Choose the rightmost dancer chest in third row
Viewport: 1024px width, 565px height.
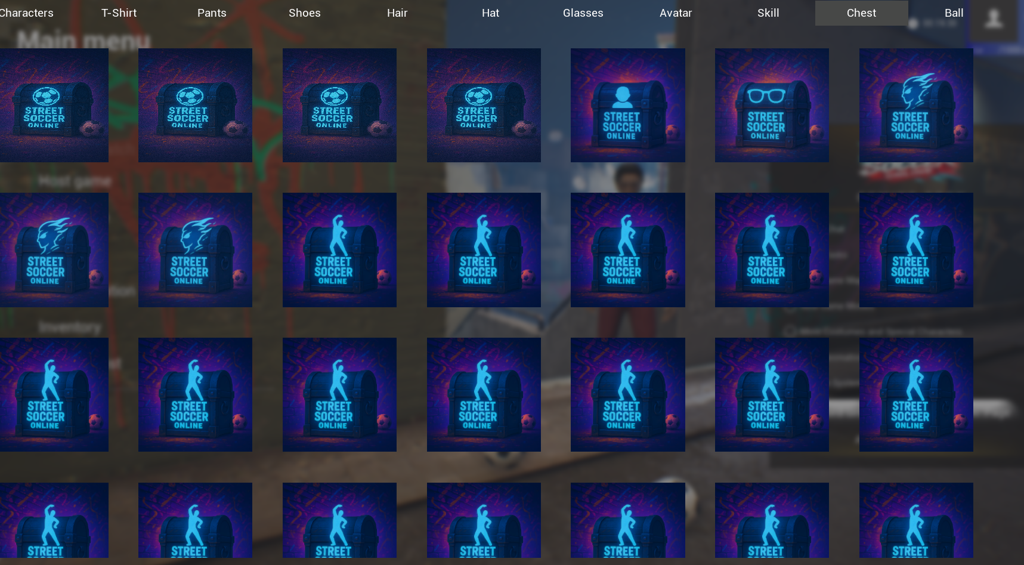click(915, 394)
